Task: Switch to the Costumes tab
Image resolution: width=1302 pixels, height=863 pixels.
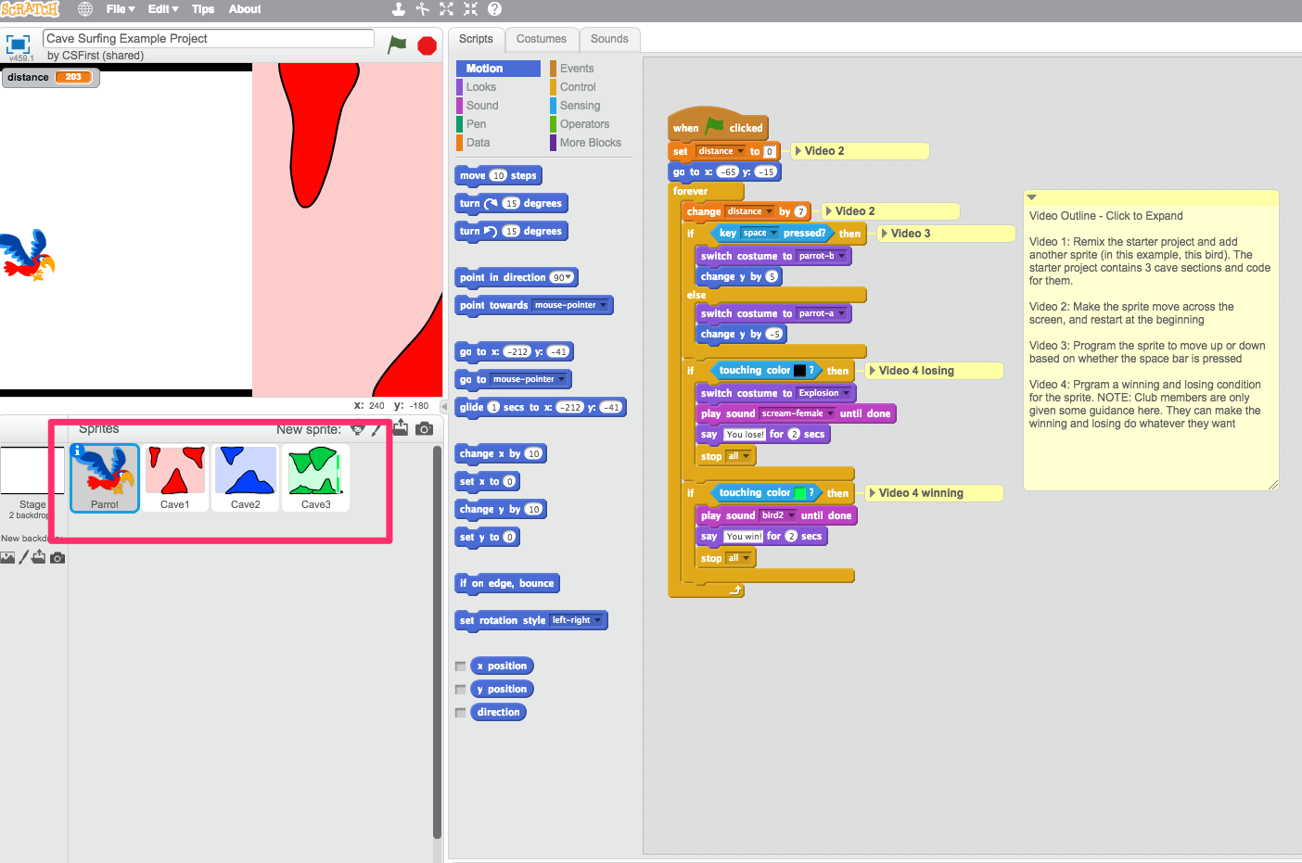Action: [542, 39]
